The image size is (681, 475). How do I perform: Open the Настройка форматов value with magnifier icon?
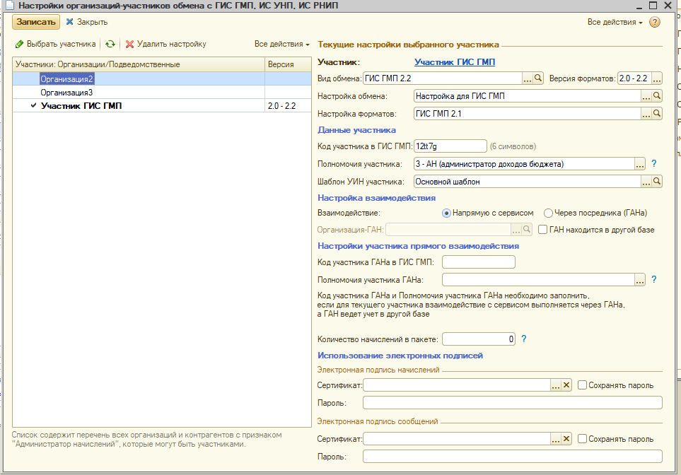click(x=656, y=113)
